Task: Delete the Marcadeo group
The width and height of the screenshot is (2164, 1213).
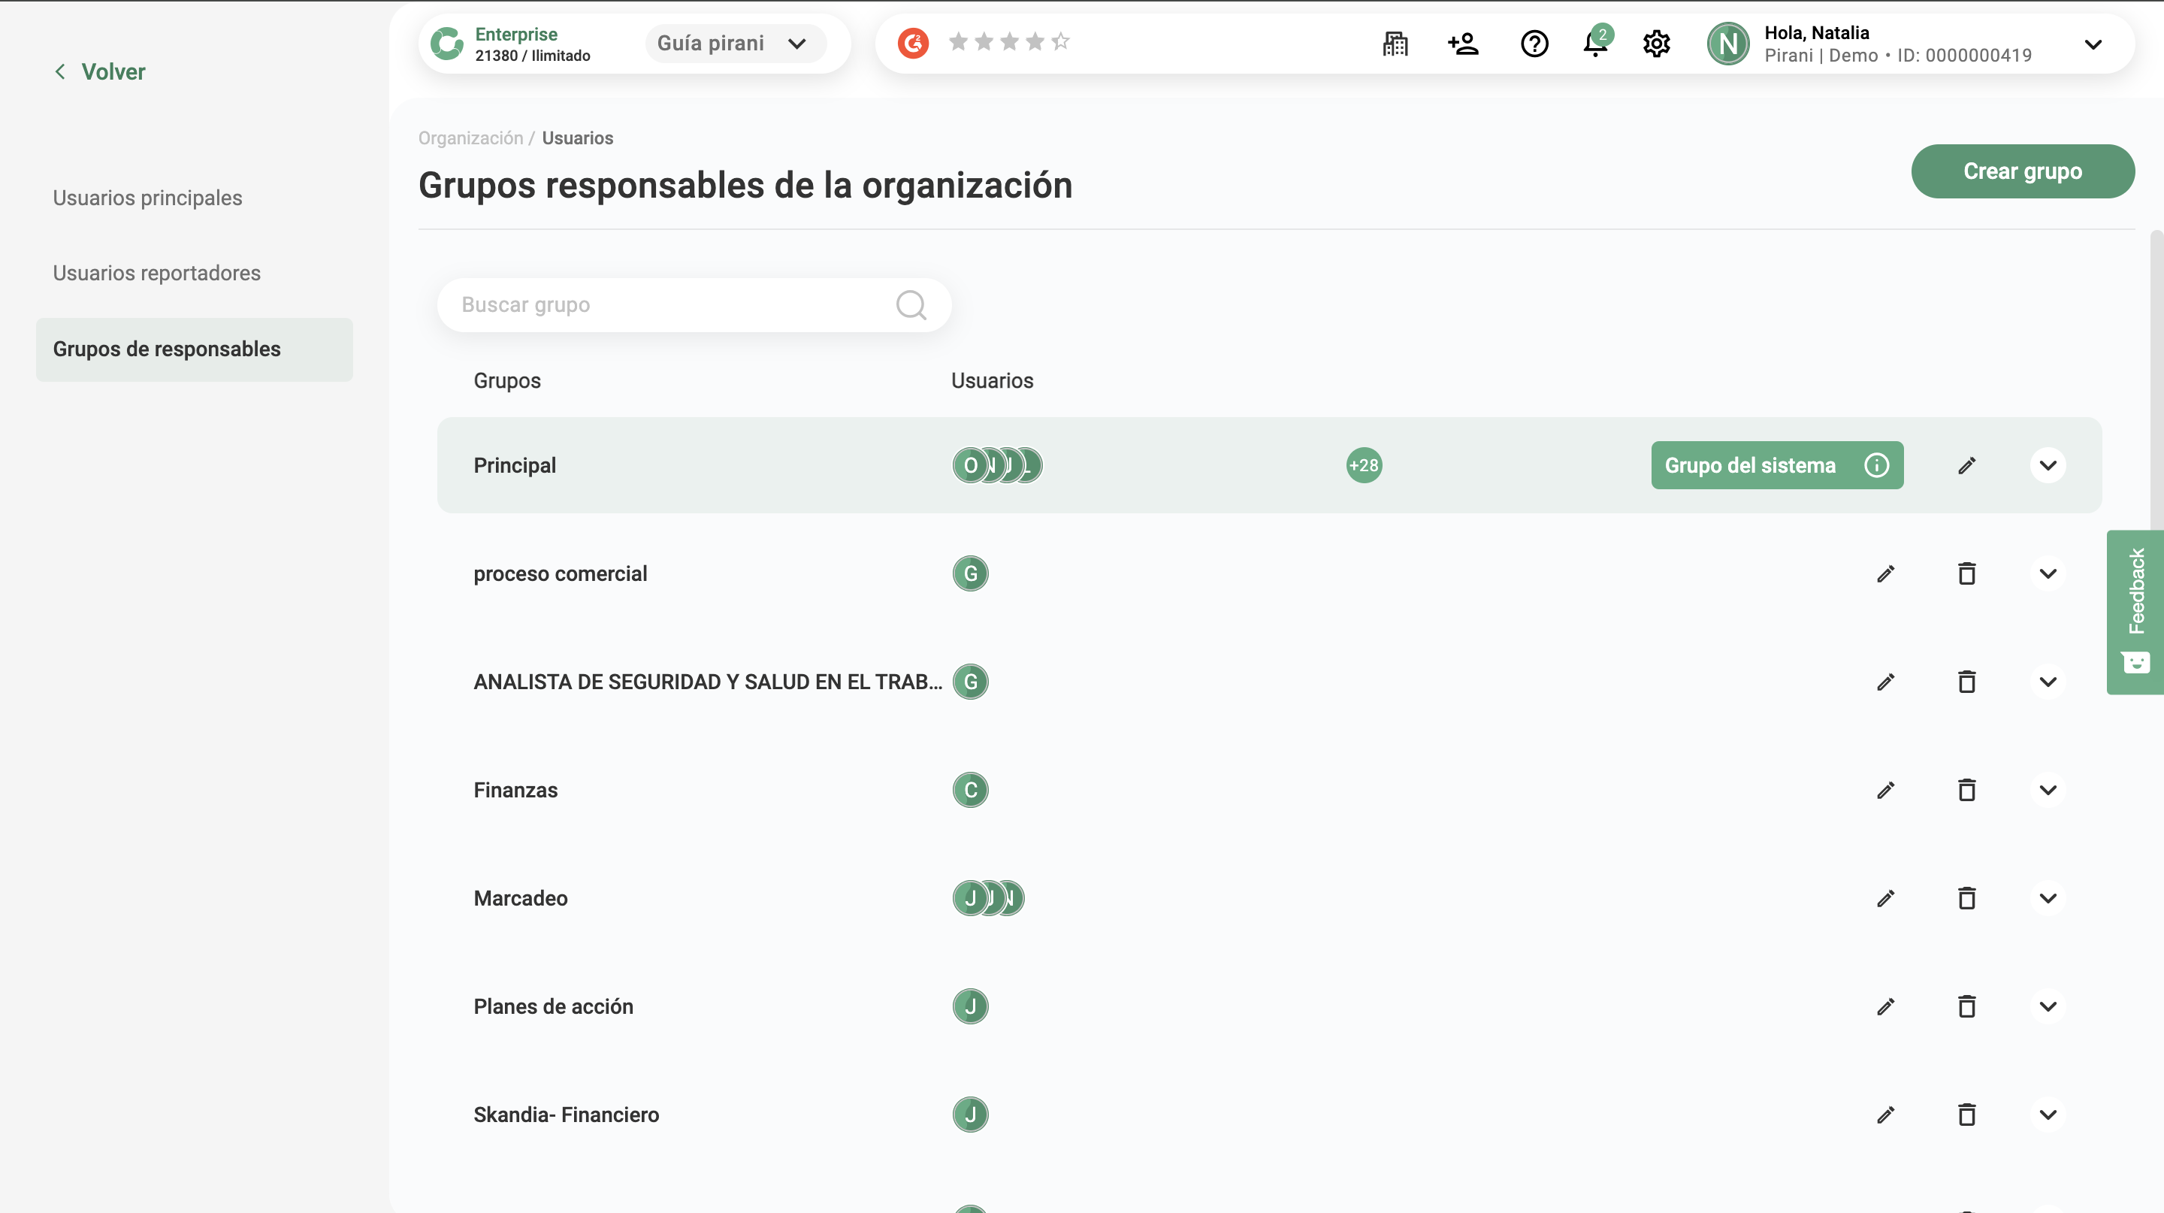Action: pos(1966,898)
